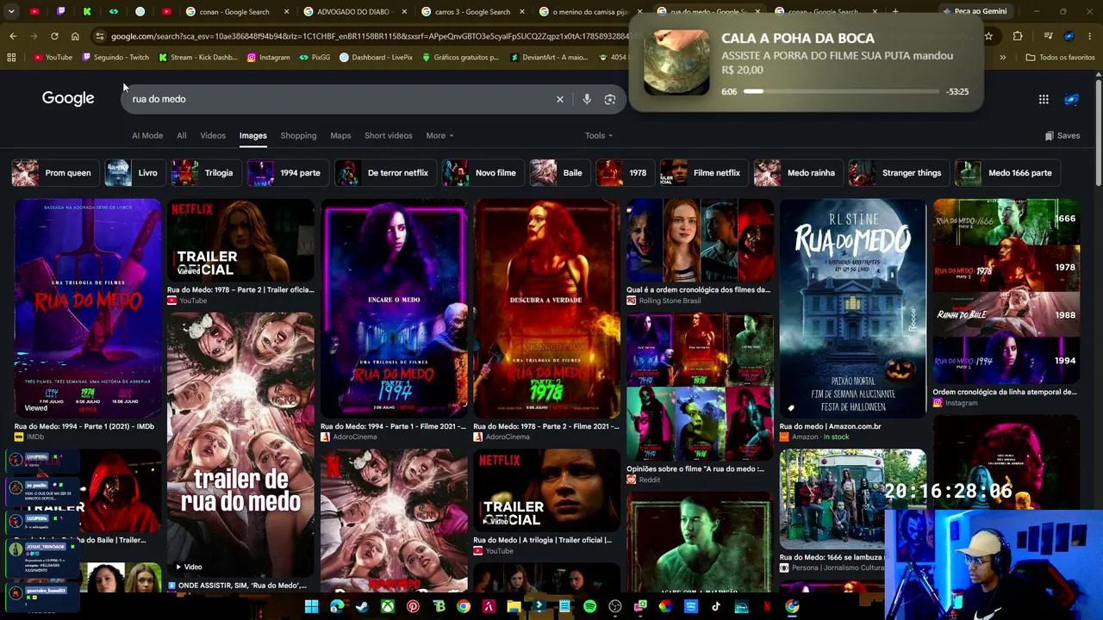The height and width of the screenshot is (620, 1103).
Task: Open the PixGG bookmark
Action: pos(315,57)
